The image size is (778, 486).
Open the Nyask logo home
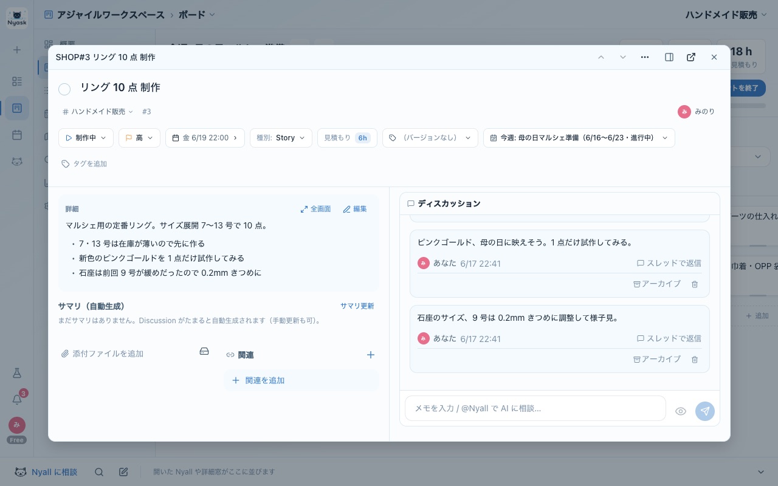click(x=16, y=18)
